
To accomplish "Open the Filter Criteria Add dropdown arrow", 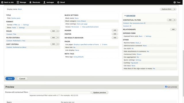I will (x=58, y=37).
